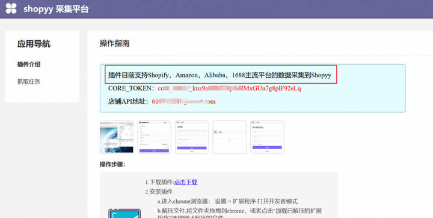Click the shopyy four-leaf logo icon

tap(11, 8)
